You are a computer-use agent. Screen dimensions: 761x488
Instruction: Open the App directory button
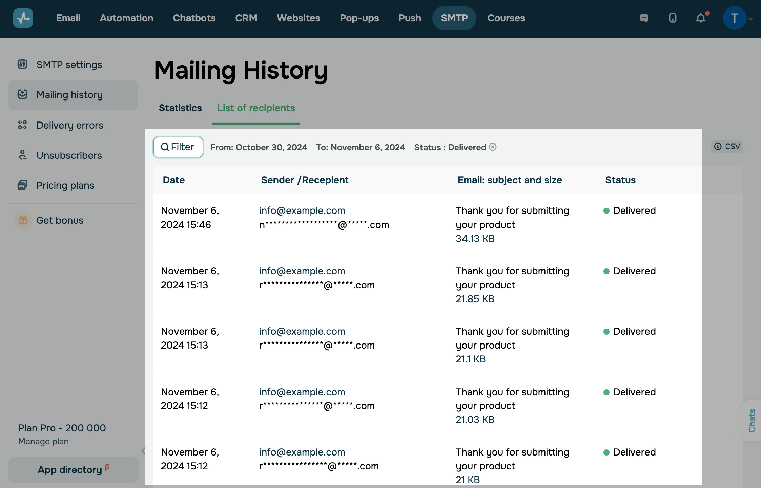click(x=73, y=470)
